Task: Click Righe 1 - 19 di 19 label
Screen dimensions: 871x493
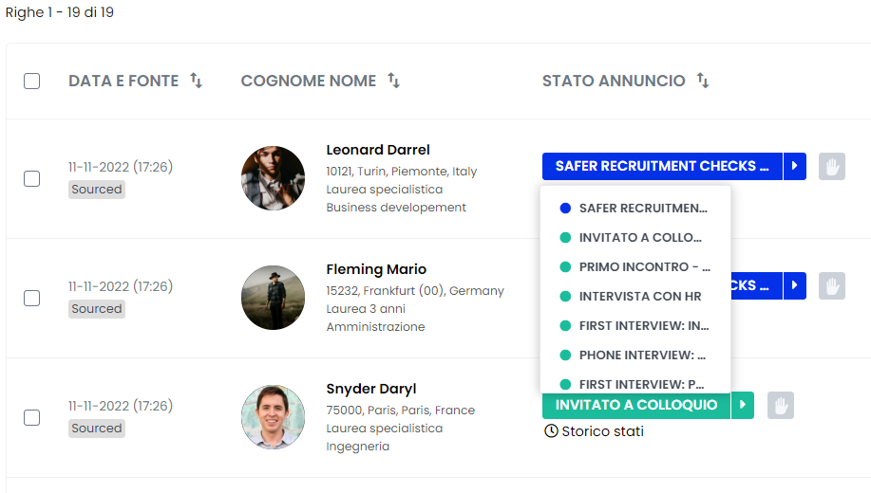Action: [x=60, y=12]
